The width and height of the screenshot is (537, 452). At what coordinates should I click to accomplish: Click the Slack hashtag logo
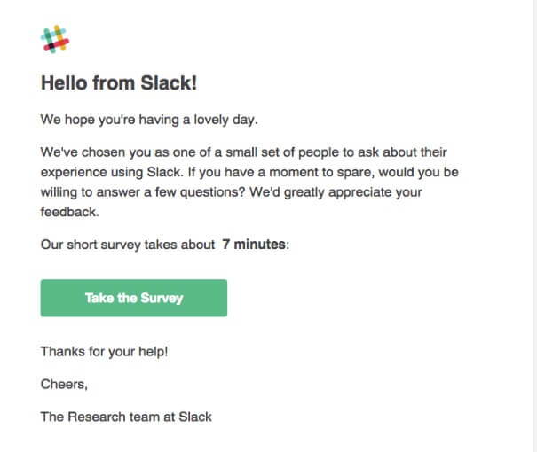point(55,39)
